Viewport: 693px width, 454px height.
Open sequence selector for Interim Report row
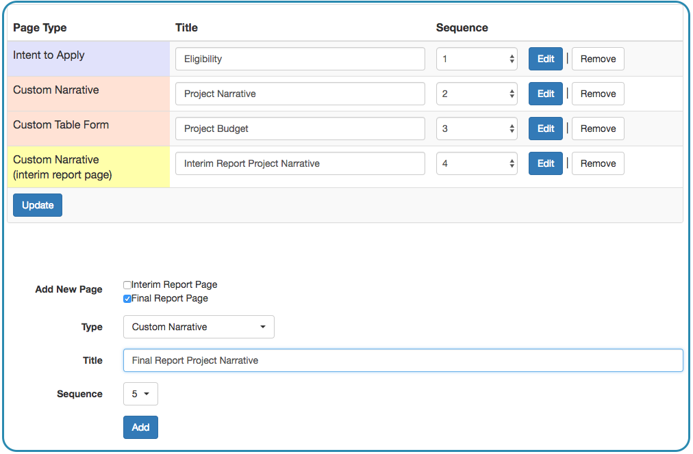point(477,163)
